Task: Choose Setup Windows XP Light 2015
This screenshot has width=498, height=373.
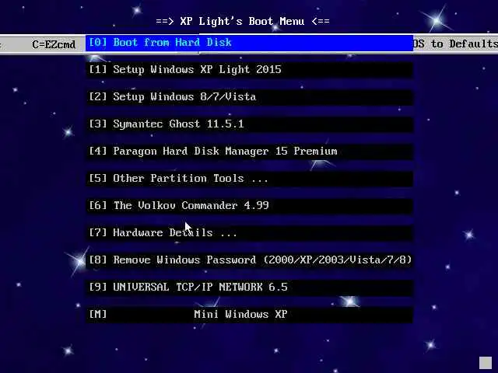Action: (x=249, y=70)
